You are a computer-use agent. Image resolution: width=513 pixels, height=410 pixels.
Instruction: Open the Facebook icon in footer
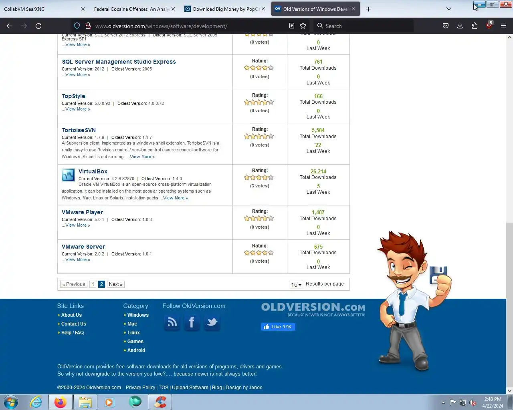click(192, 322)
